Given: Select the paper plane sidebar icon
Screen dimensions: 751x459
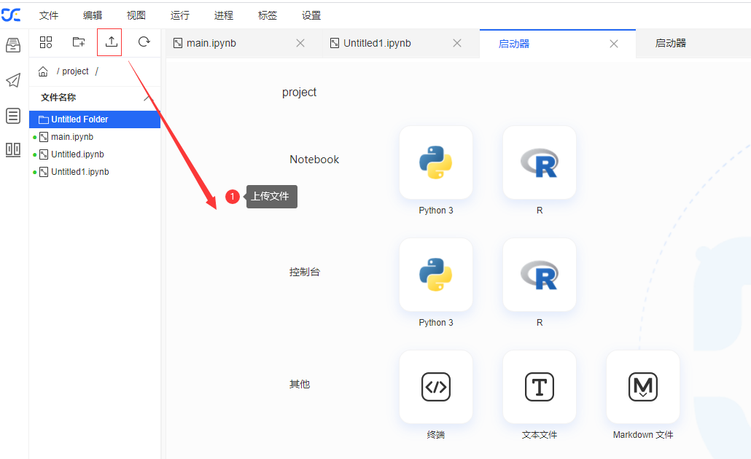Looking at the screenshot, I should (x=13, y=80).
